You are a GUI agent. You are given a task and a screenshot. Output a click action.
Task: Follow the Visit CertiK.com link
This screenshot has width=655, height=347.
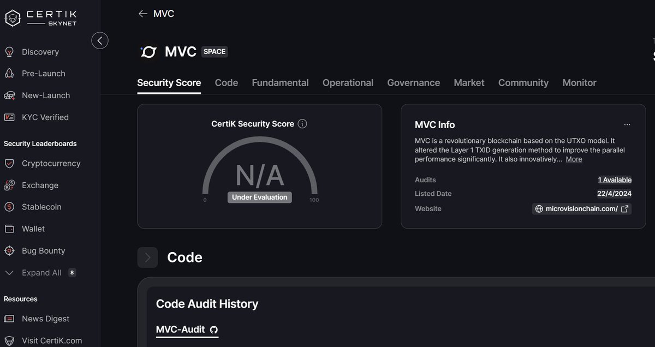pos(52,340)
